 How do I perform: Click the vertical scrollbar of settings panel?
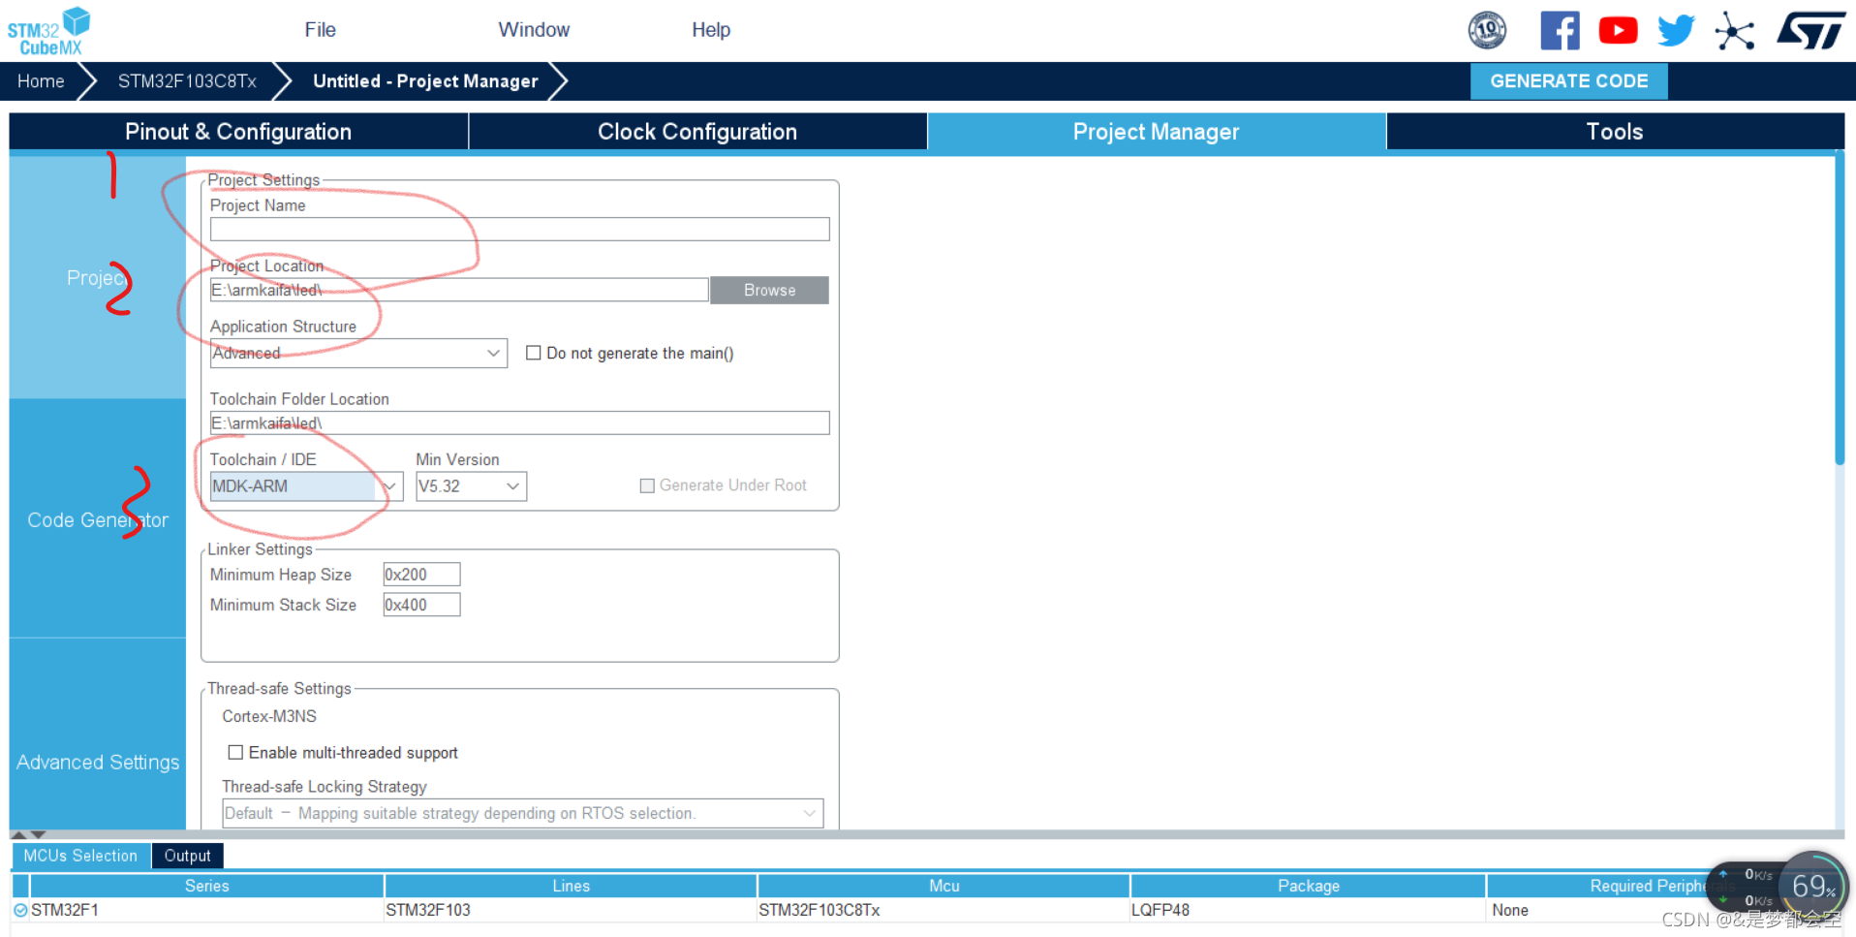click(x=1840, y=310)
